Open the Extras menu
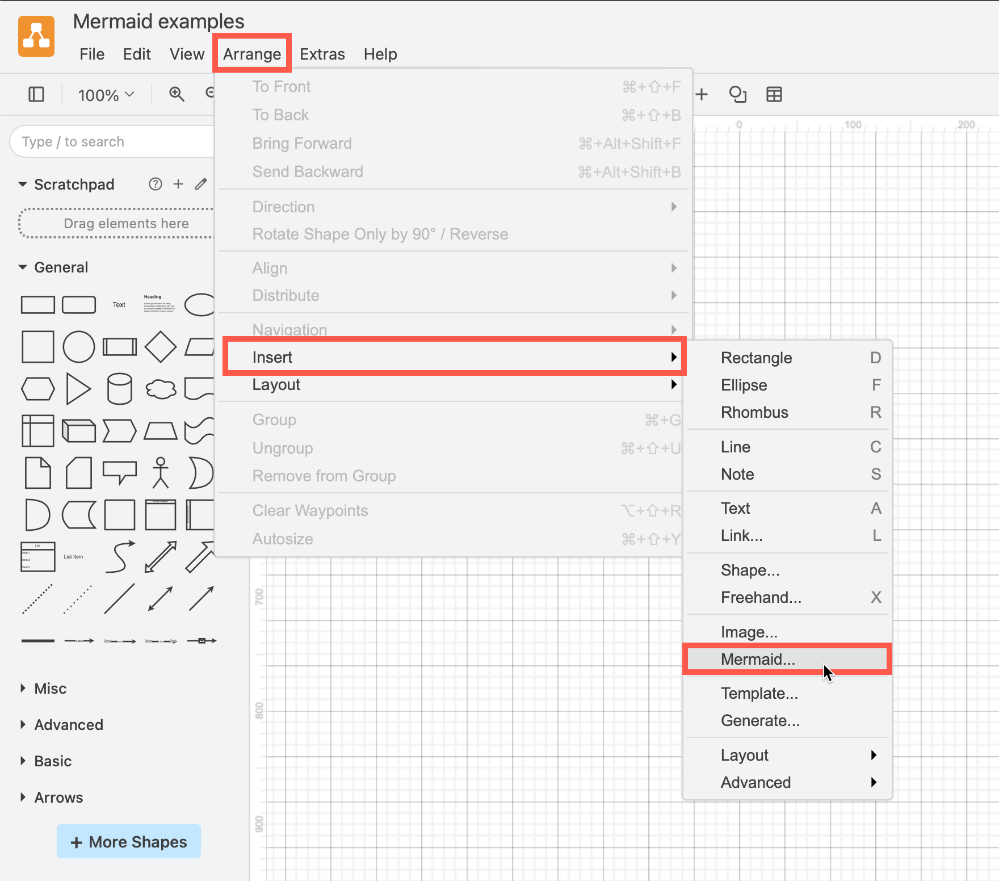Screen dimensions: 999x881 click(322, 54)
